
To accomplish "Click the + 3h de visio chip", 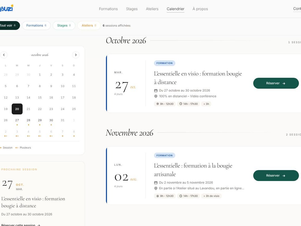I will [x=211, y=196].
